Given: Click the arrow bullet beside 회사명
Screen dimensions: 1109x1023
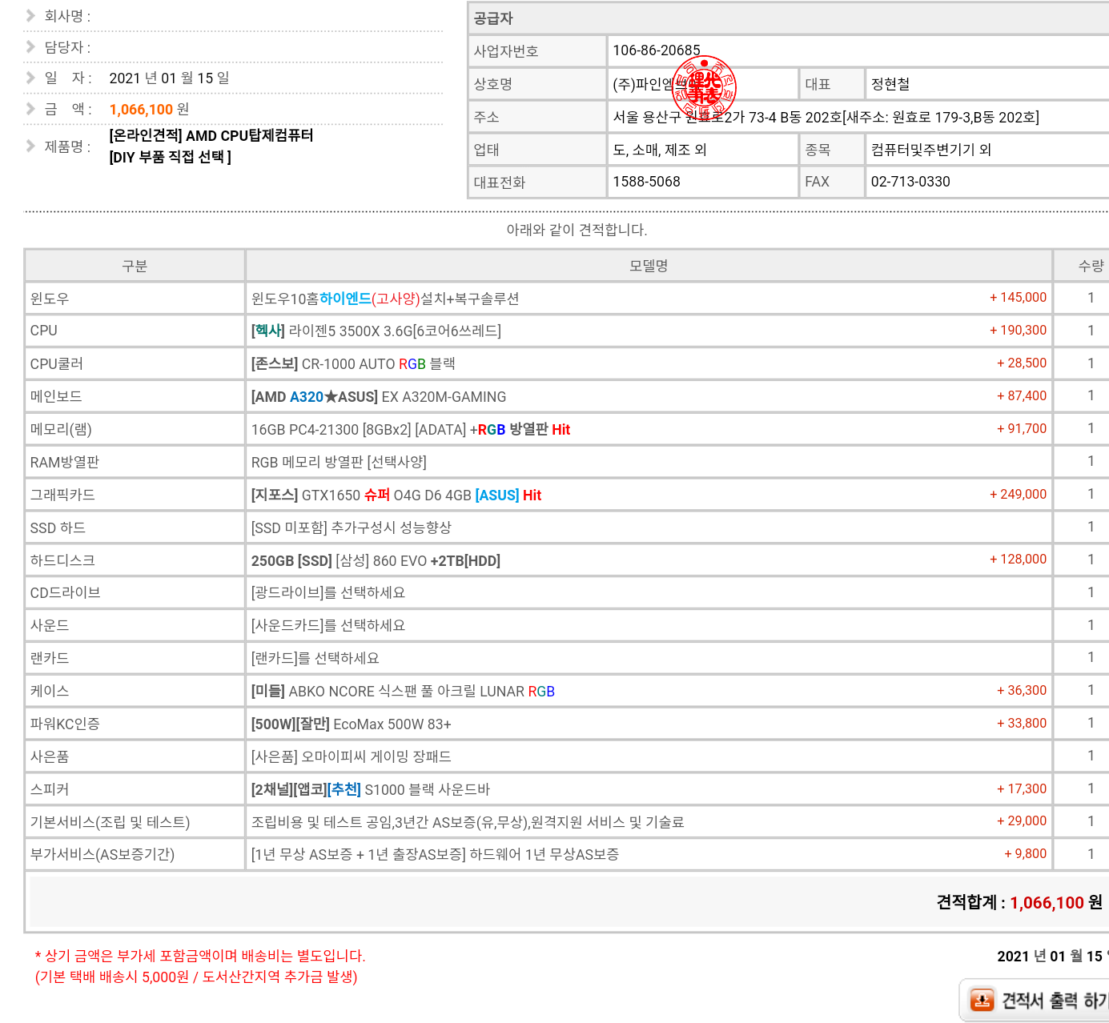Looking at the screenshot, I should coord(30,15).
